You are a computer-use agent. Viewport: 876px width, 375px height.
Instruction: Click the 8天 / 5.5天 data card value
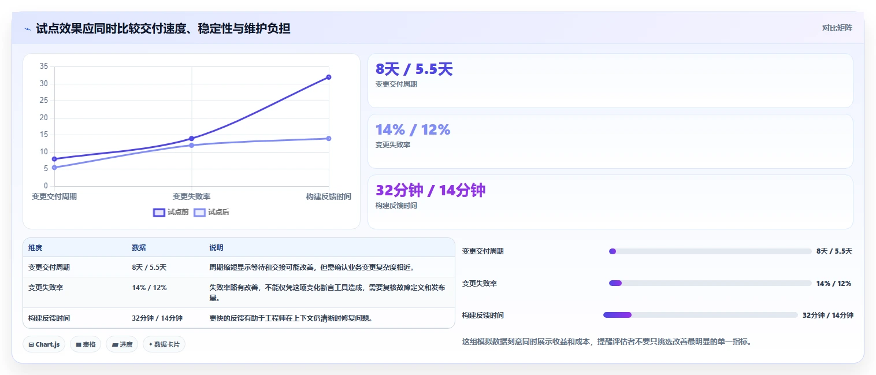coord(414,69)
